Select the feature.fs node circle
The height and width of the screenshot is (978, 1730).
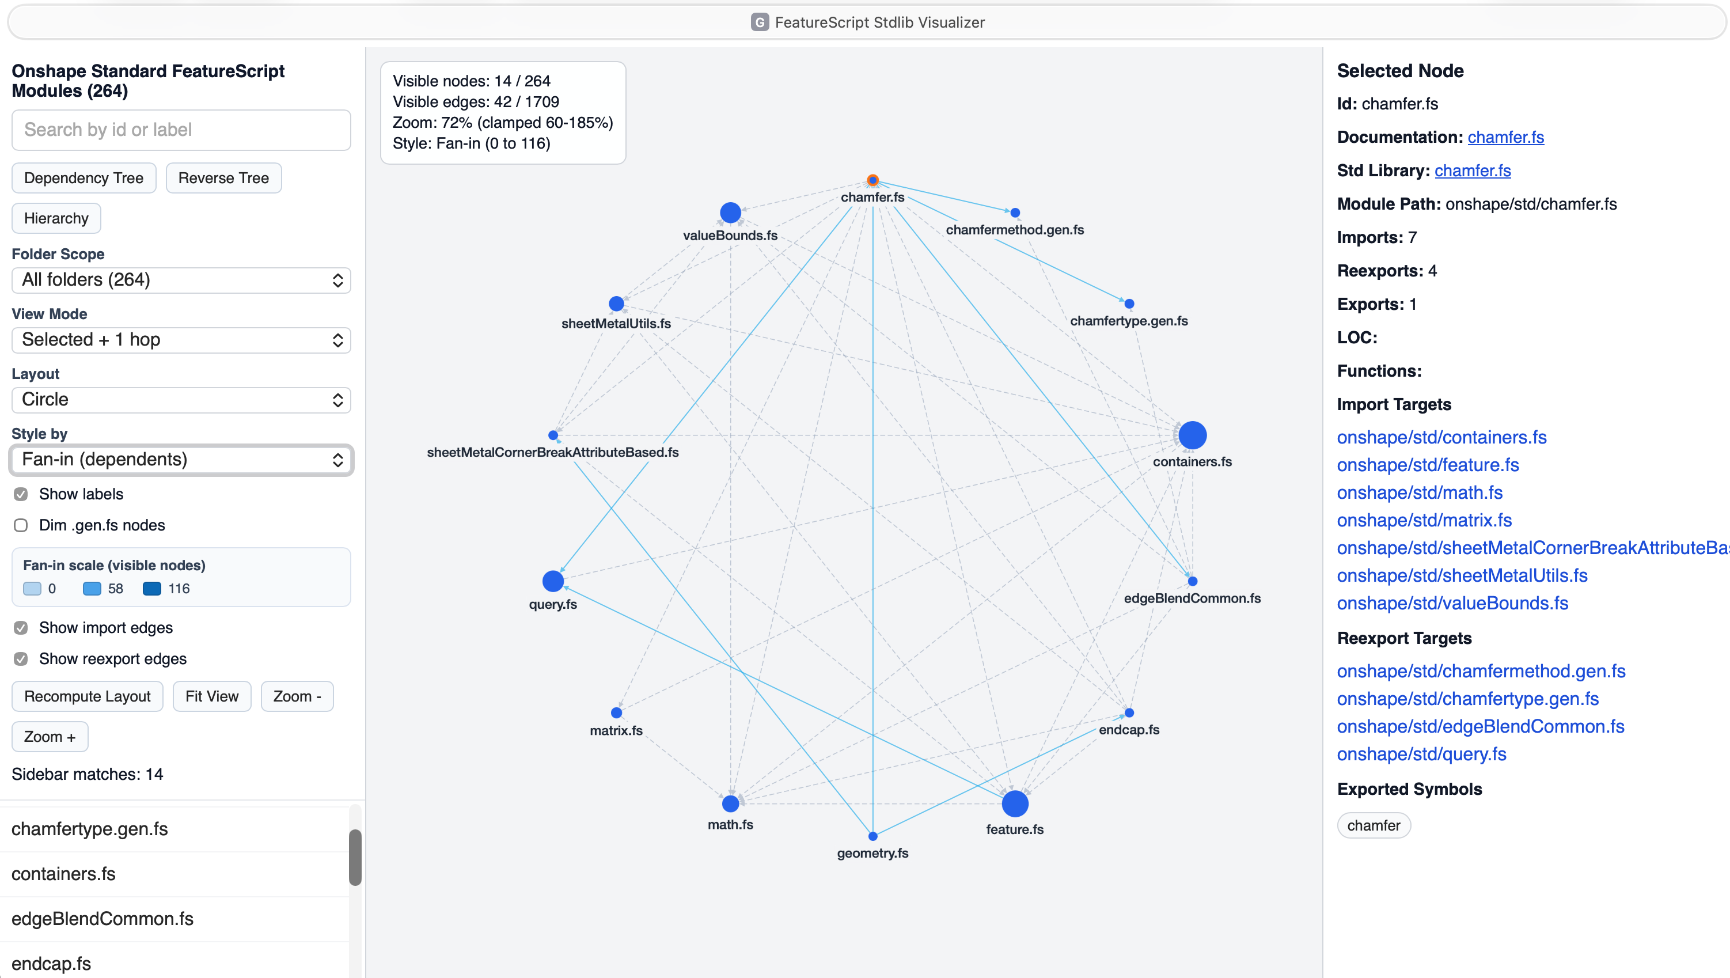pyautogui.click(x=1015, y=803)
